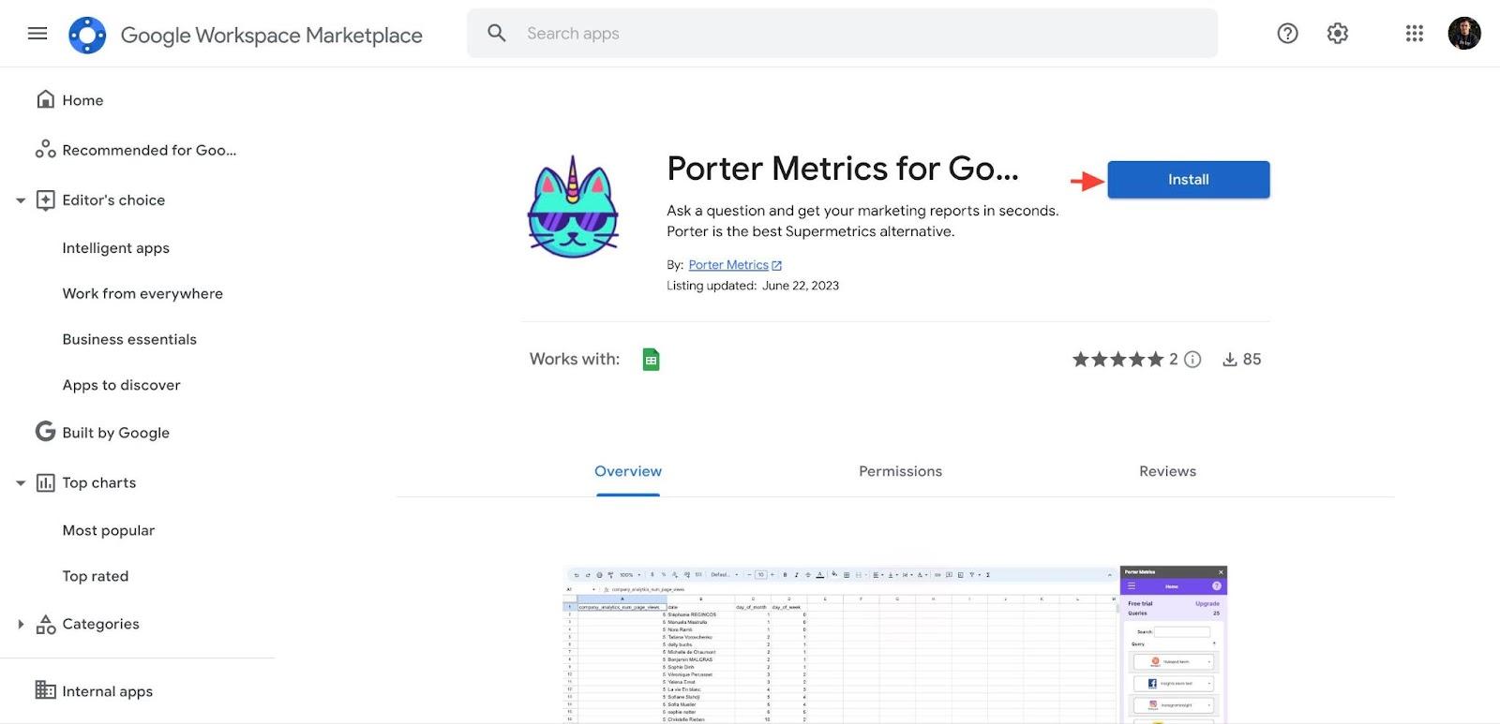Open the Google apps grid launcher
The height and width of the screenshot is (724, 1500).
pos(1415,34)
